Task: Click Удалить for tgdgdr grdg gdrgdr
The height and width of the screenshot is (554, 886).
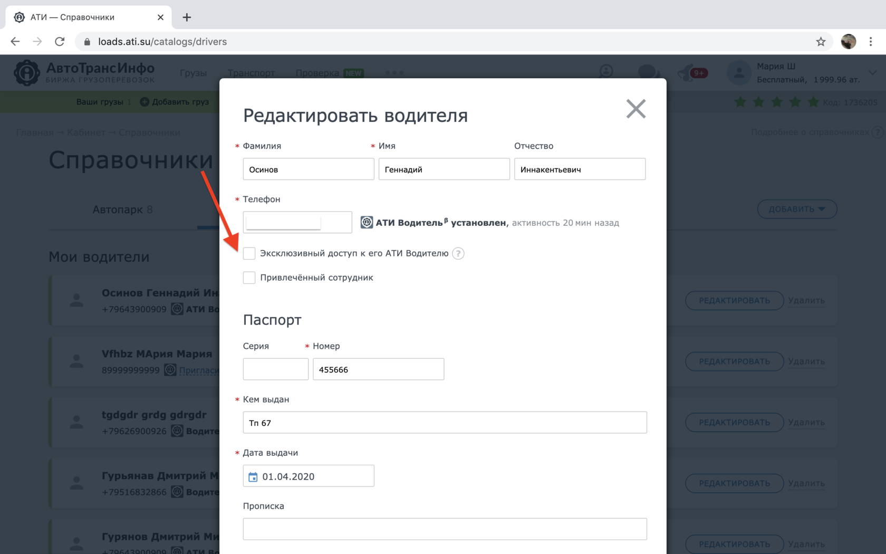Action: (x=806, y=422)
